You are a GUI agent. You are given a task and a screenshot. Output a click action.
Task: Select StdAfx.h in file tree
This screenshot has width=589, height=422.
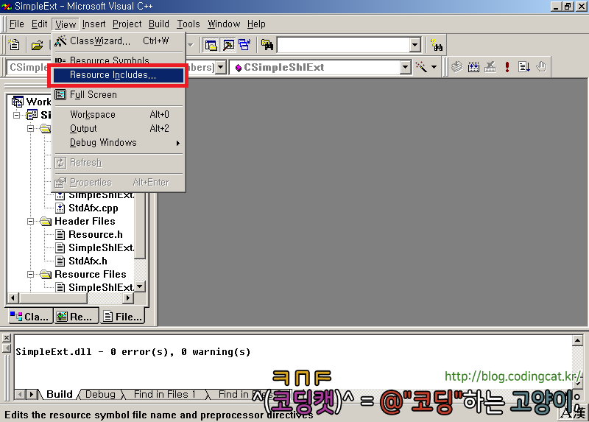point(88,261)
